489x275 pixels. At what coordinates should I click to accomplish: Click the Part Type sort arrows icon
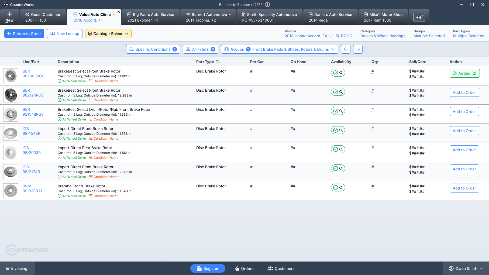218,62
